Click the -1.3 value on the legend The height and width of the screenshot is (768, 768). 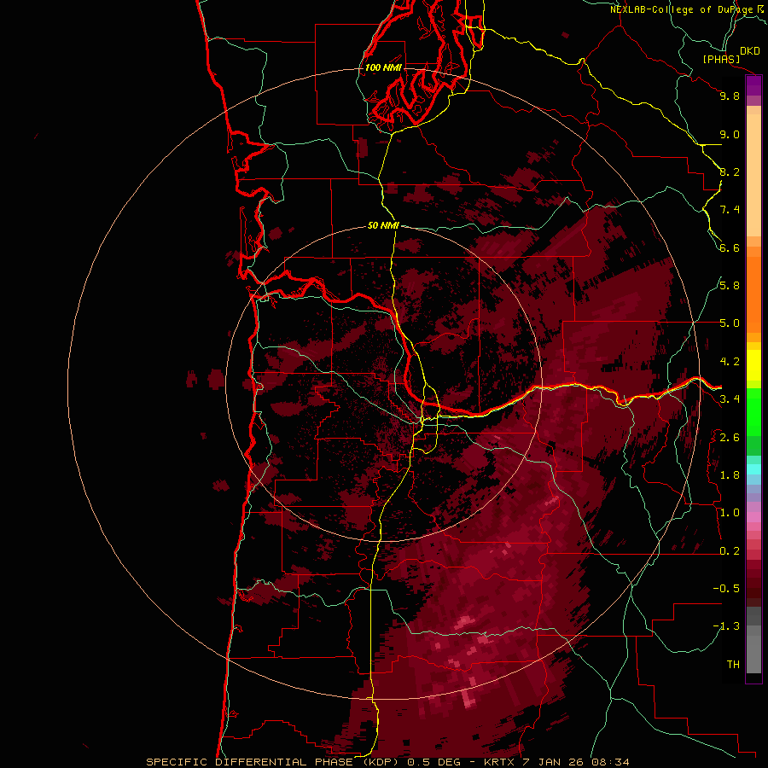click(726, 626)
